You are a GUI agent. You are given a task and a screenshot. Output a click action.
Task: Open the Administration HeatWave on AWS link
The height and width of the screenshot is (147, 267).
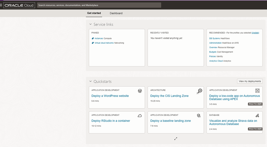(215, 43)
